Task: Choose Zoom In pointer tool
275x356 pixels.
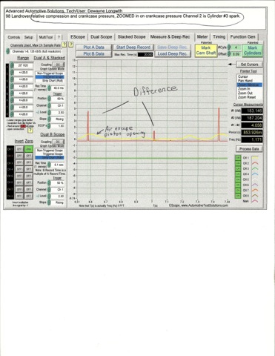Action: pos(249,89)
